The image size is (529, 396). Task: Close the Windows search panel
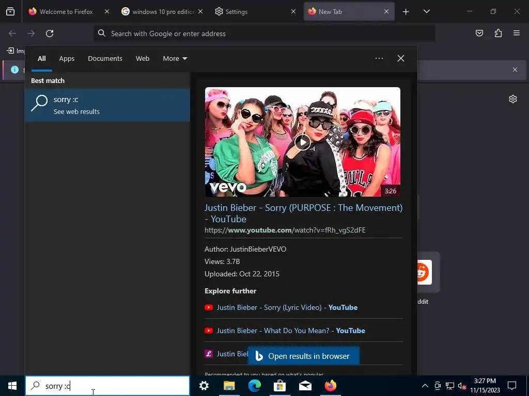coord(400,58)
